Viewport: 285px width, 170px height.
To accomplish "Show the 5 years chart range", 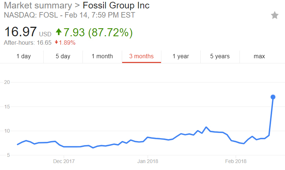I will tap(220, 56).
